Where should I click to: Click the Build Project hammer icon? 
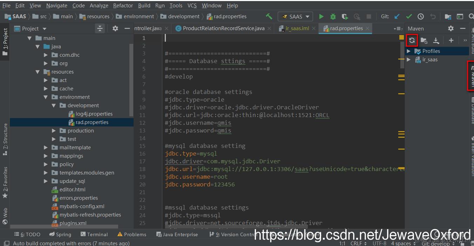pyautogui.click(x=269, y=16)
